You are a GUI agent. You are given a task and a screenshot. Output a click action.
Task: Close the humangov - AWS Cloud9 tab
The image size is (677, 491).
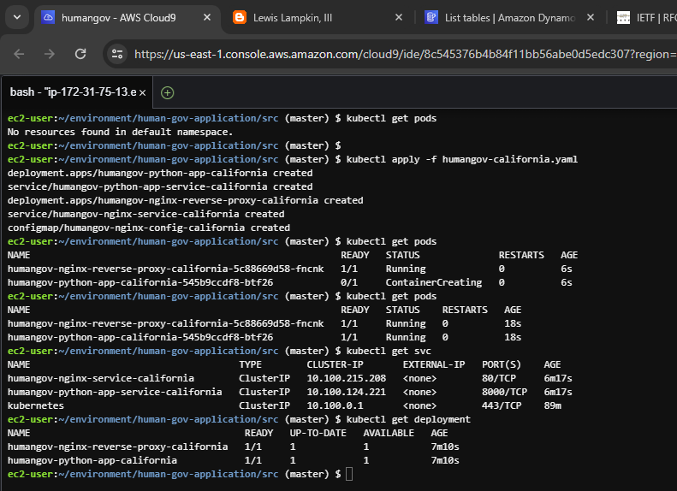[x=207, y=17]
